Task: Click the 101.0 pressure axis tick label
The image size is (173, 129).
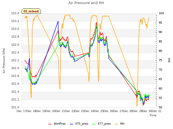Action: [15, 107]
